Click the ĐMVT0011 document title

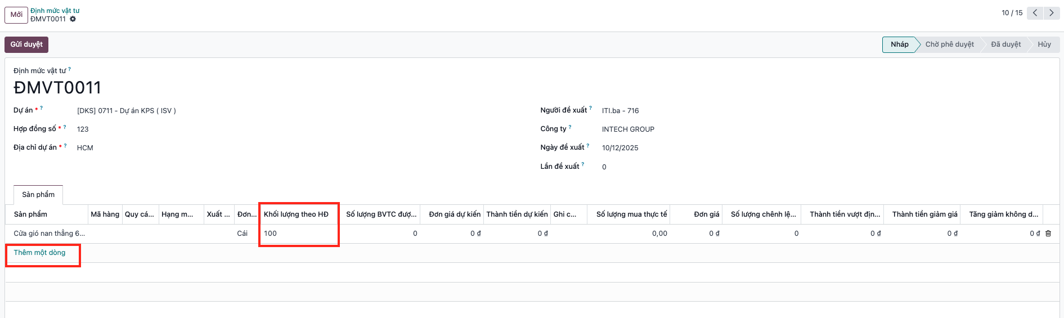[x=57, y=88]
